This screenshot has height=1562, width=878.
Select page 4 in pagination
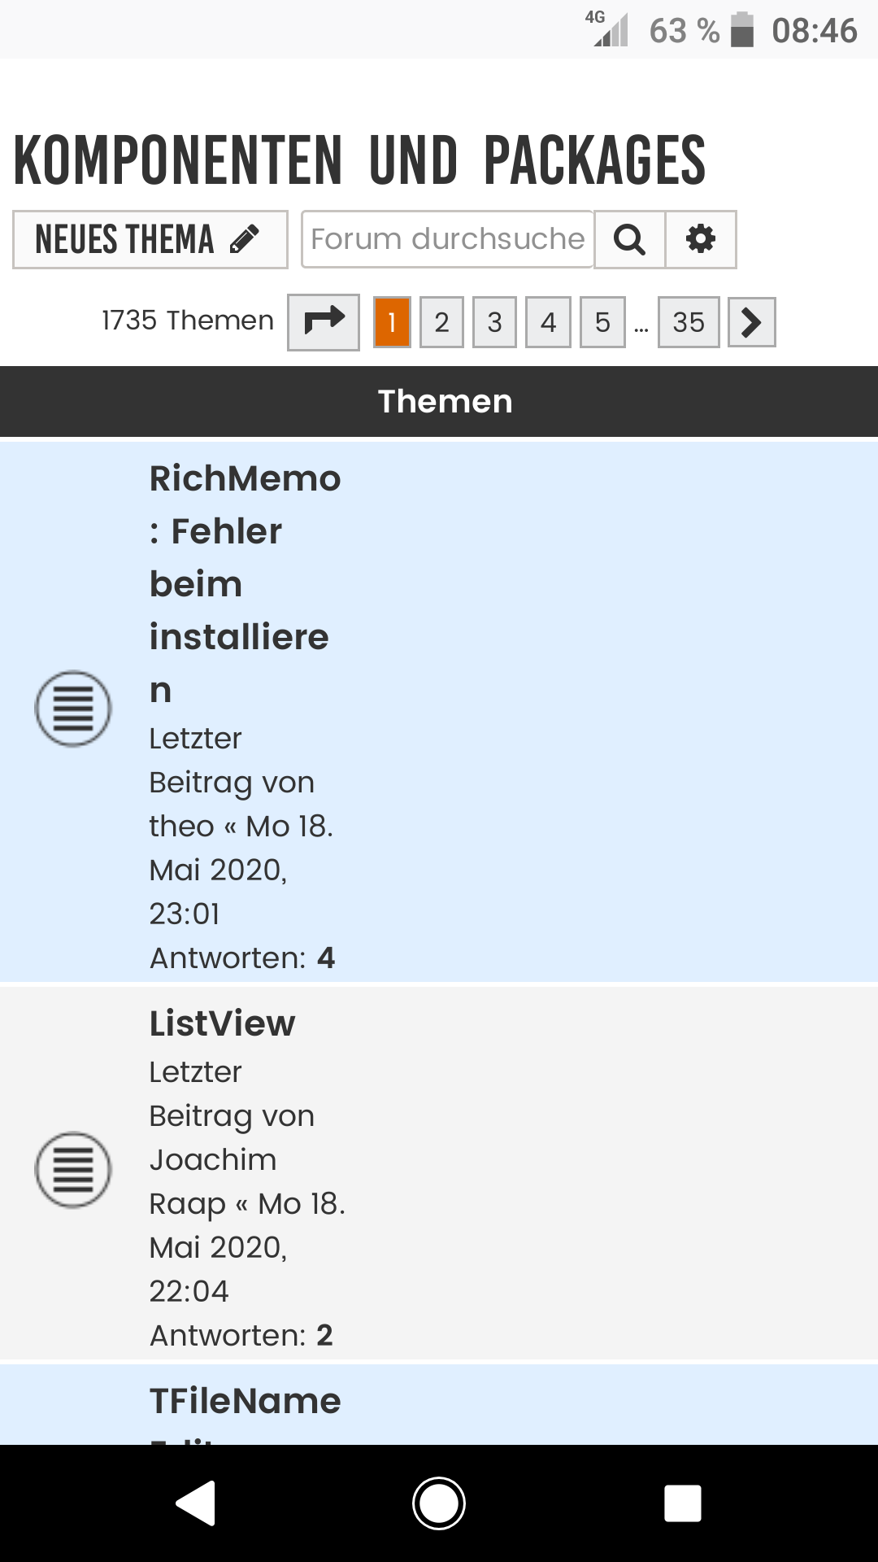(x=548, y=322)
